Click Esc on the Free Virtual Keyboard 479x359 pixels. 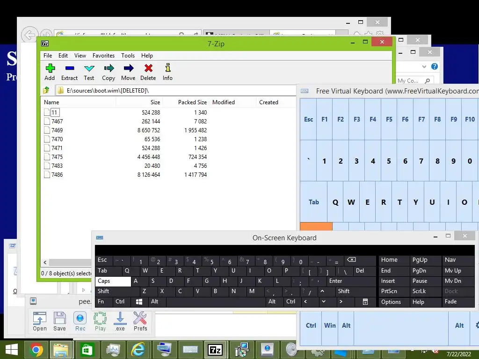point(308,119)
